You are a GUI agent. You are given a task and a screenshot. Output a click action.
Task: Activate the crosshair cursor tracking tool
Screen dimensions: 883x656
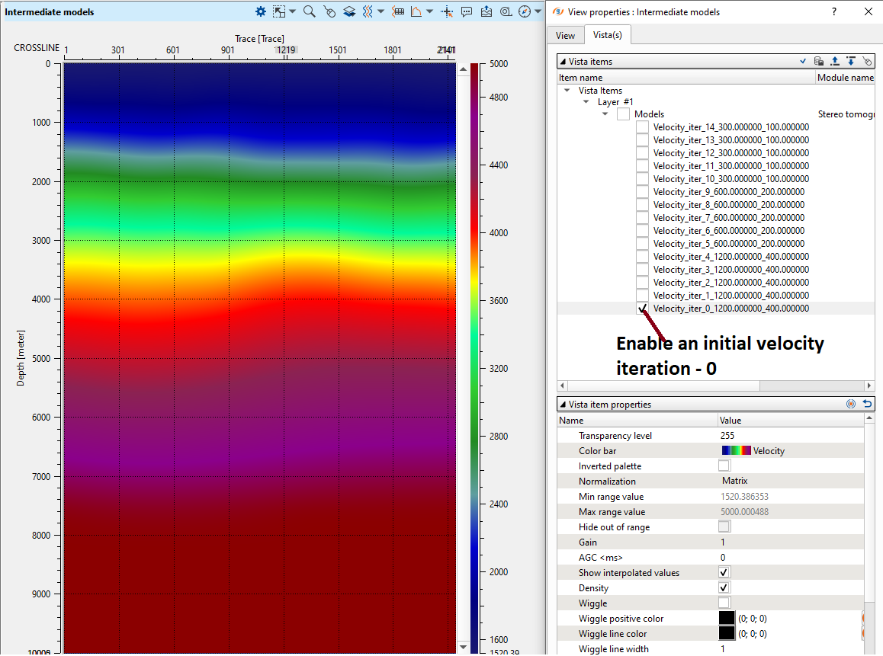point(448,11)
